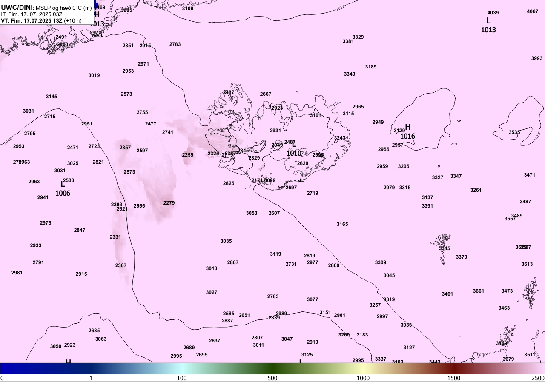The height and width of the screenshot is (382, 545).
Task: Click the IT: Fim. 17. 07. 2025 03Z line
Action: [32, 14]
